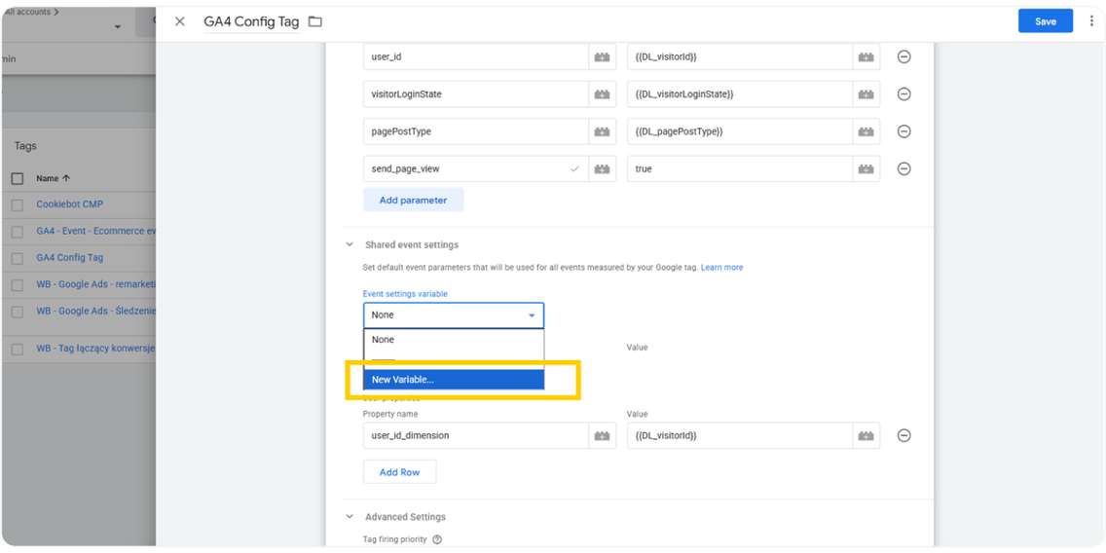Select the New Variable... option
The width and height of the screenshot is (1106, 553).
point(454,380)
